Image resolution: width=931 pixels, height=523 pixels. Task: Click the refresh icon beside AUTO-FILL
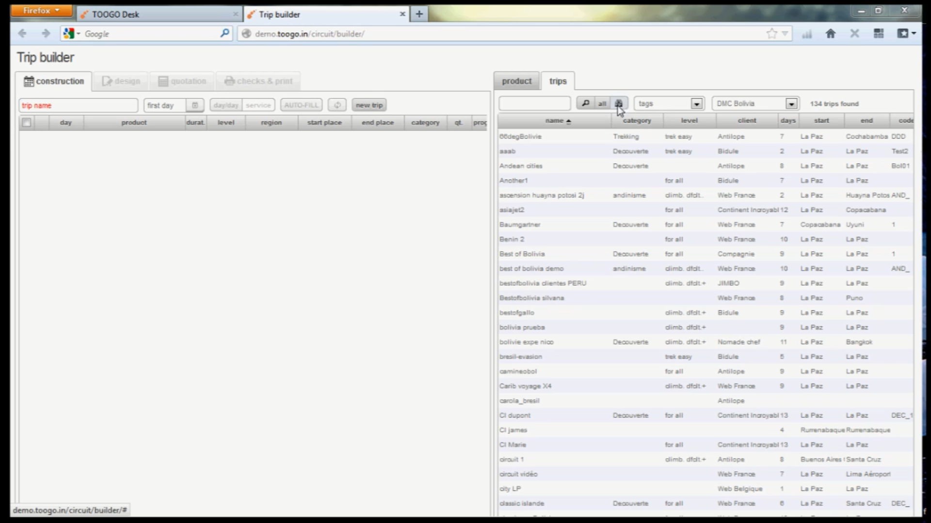pyautogui.click(x=337, y=105)
